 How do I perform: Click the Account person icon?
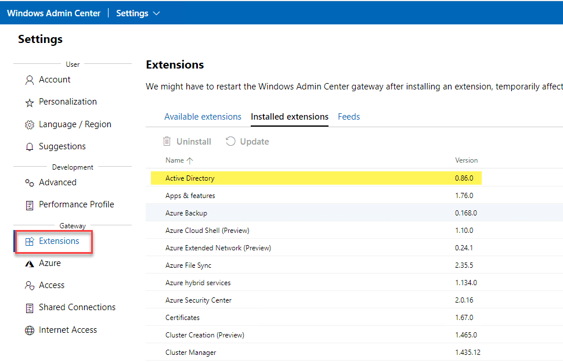click(30, 80)
